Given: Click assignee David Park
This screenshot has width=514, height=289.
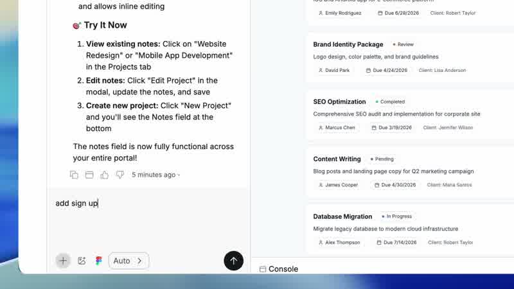Looking at the screenshot, I should tap(333, 70).
